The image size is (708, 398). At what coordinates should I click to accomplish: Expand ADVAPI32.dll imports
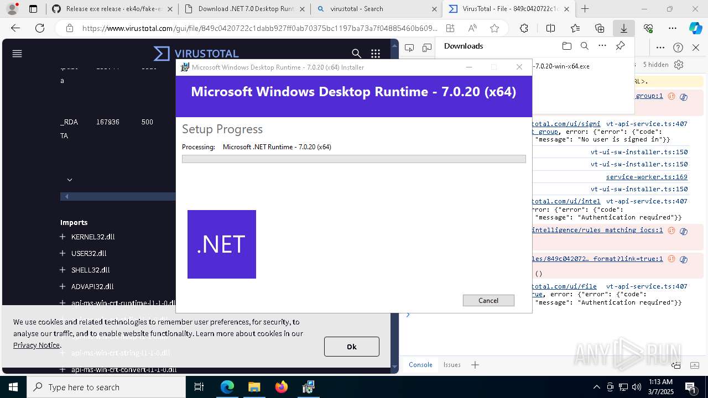click(x=63, y=286)
